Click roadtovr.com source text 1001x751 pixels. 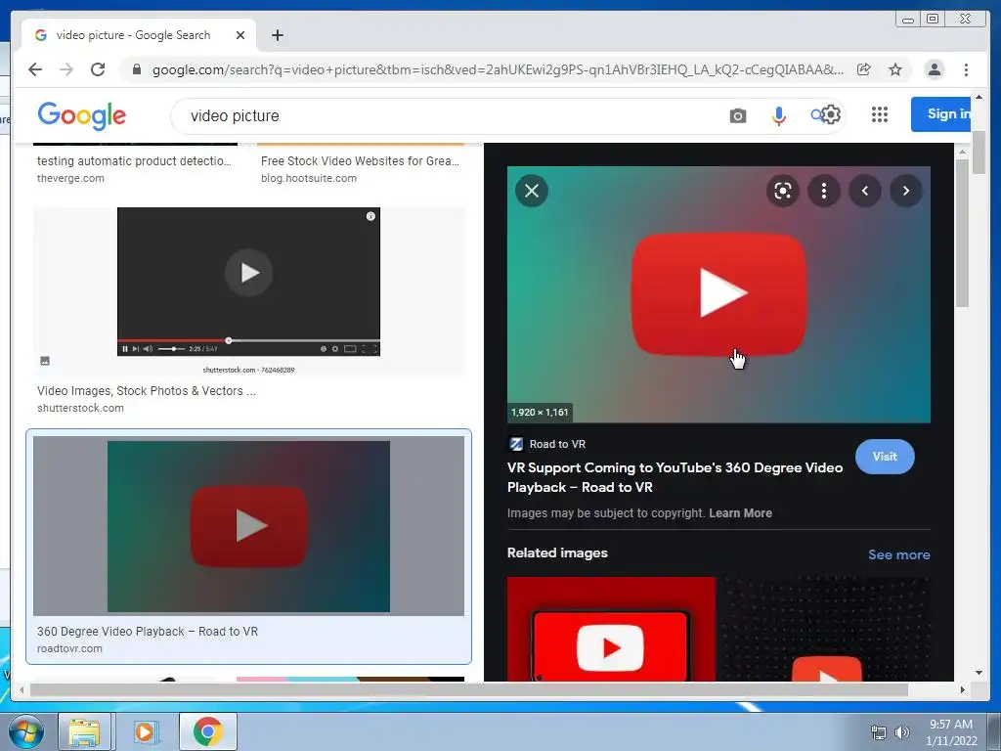coord(69,649)
